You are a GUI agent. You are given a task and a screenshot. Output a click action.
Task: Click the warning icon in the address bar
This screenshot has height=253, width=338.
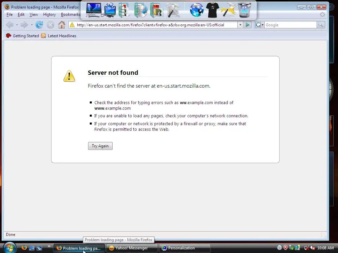[72, 25]
